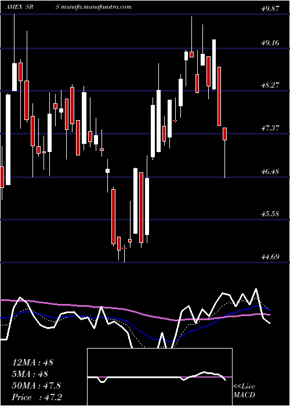
Task: Click the tall white candle at far left
Action: coord(8,140)
